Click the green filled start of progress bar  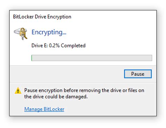(32, 58)
